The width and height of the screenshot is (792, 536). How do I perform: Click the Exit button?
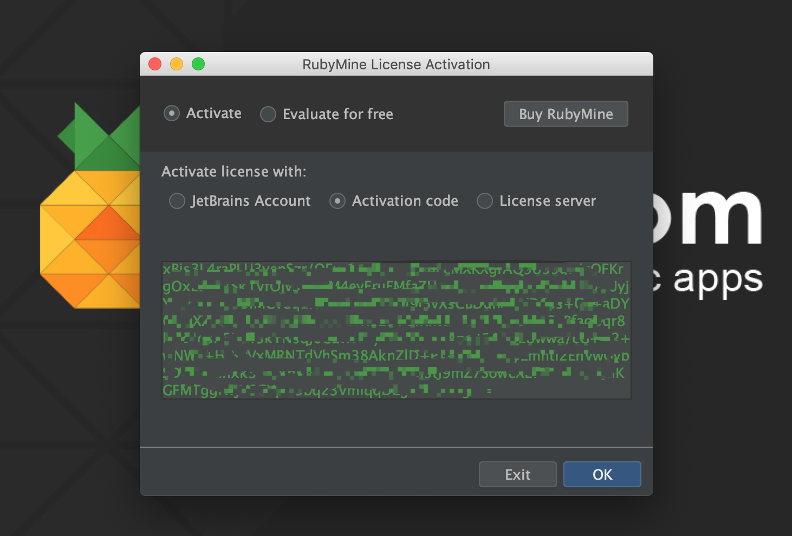(518, 474)
